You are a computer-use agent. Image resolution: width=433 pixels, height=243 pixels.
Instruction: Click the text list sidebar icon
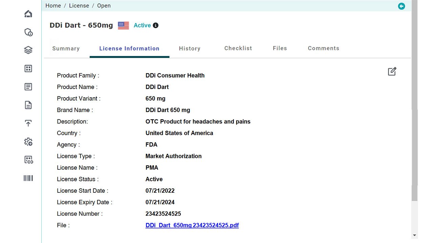pos(28,87)
